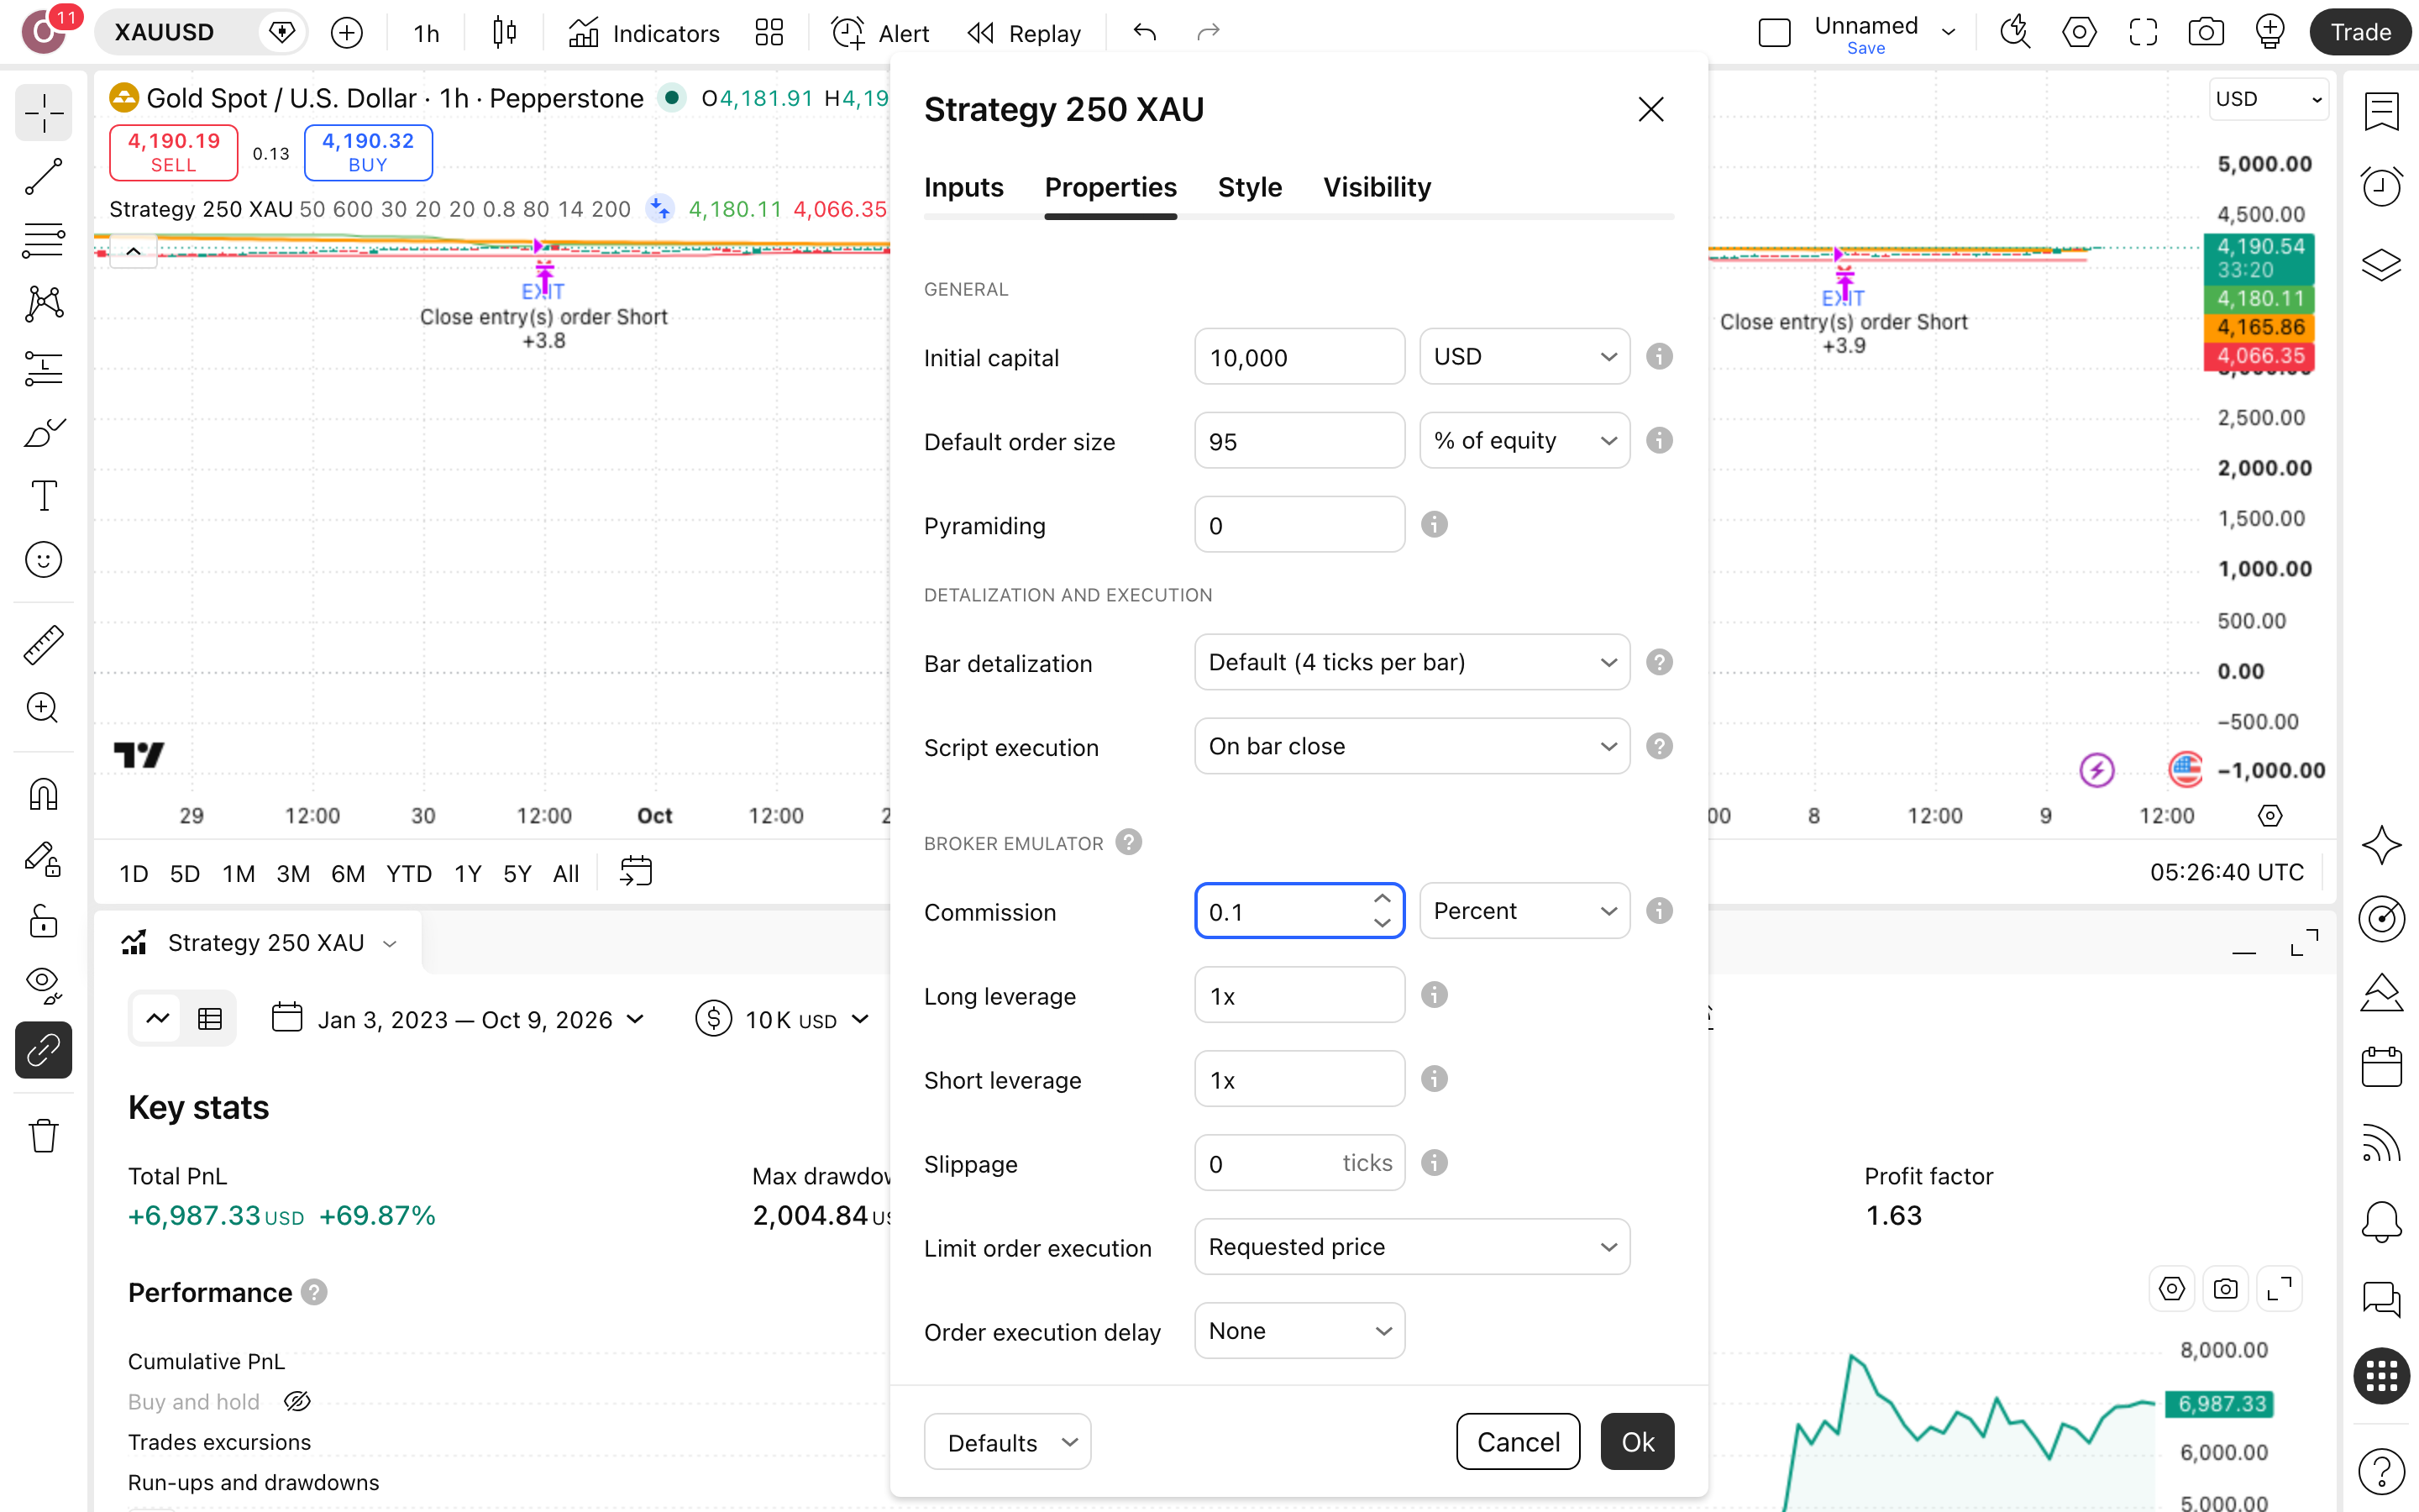
Task: Open the object tree layers icon
Action: click(2381, 264)
